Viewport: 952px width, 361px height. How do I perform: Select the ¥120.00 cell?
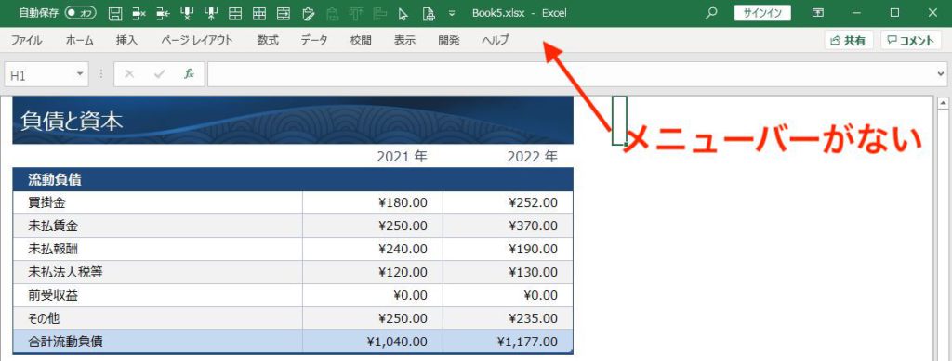click(x=373, y=272)
